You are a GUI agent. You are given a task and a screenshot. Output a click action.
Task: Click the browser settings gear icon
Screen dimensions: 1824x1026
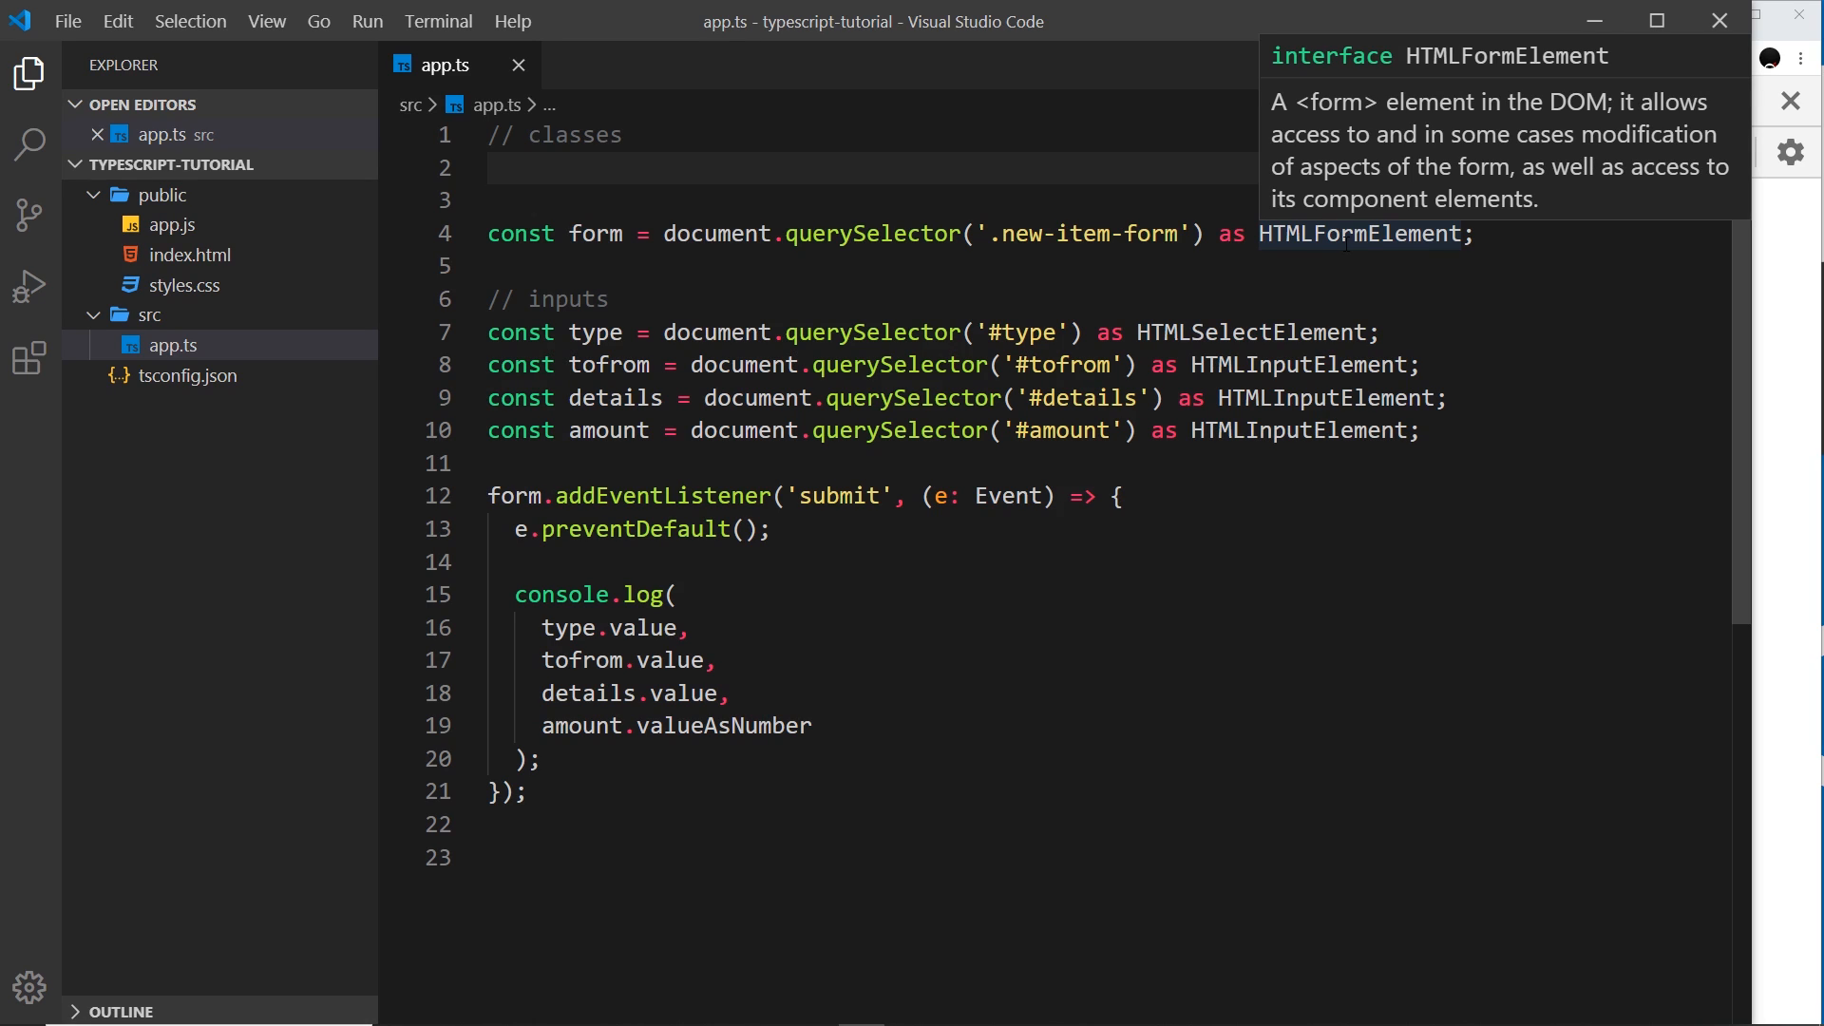point(1791,152)
